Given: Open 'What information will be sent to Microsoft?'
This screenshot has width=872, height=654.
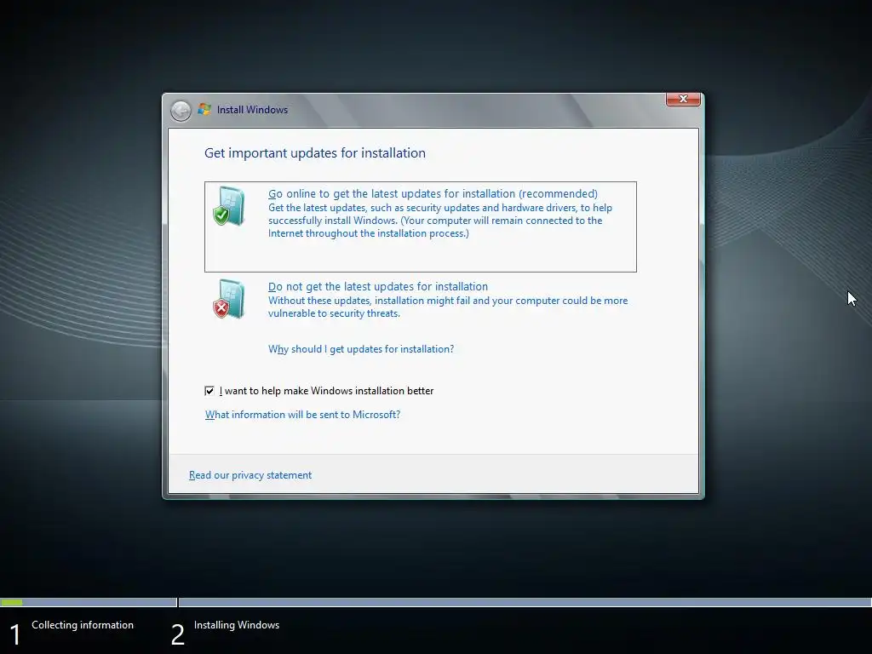Looking at the screenshot, I should click(x=302, y=415).
